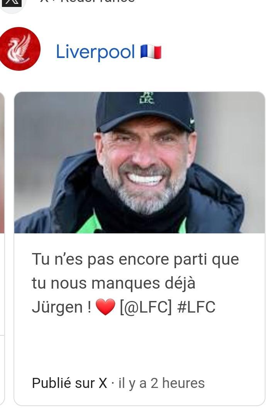The height and width of the screenshot is (420, 269).
Task: Click the il y a 2 heures timestamp
Action: [x=161, y=383]
